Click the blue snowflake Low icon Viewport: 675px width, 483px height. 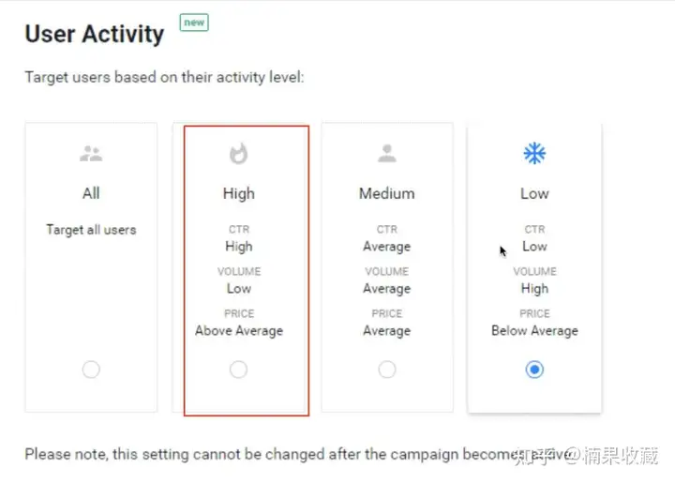point(534,153)
